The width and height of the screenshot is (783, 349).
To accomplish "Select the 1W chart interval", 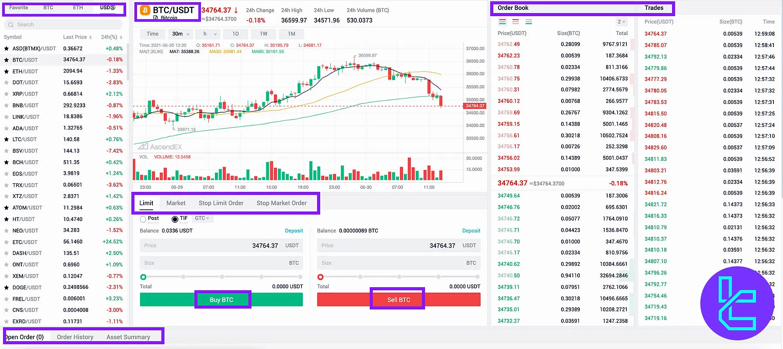I will pyautogui.click(x=264, y=34).
